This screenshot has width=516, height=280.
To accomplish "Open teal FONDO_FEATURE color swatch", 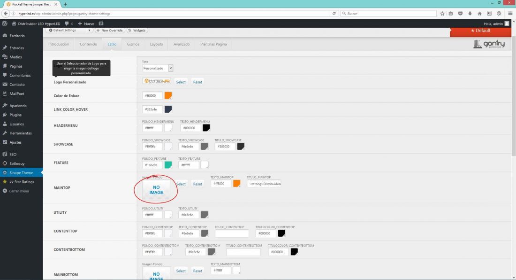I will click(168, 165).
